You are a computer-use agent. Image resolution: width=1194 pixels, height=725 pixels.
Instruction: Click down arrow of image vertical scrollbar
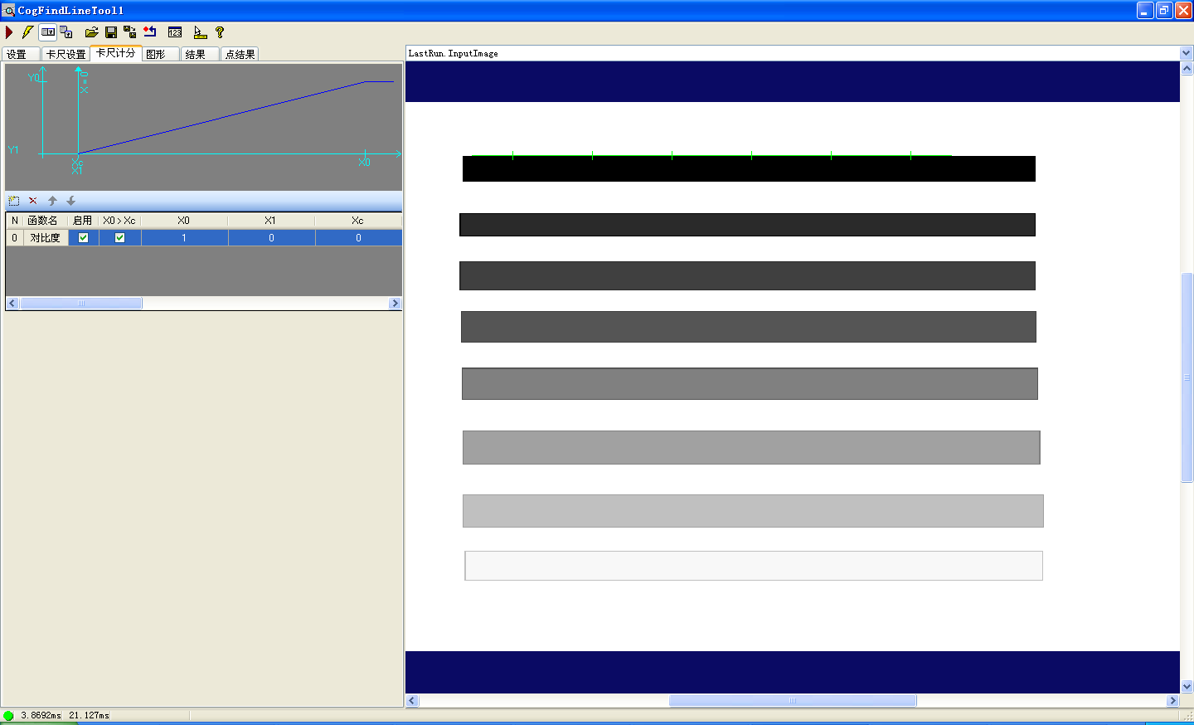pos(1187,687)
